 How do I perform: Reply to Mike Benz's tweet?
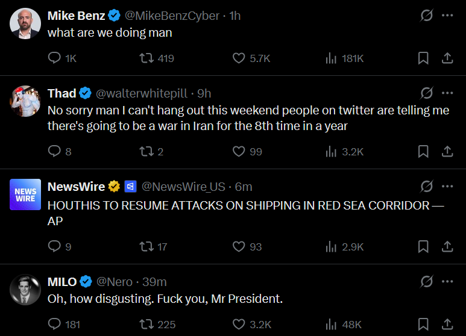click(54, 58)
